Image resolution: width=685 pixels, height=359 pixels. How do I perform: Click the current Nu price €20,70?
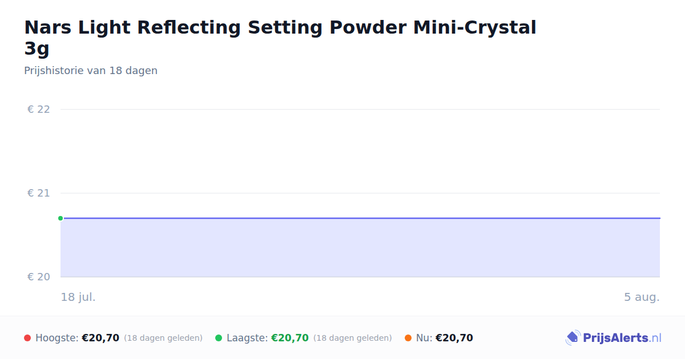click(454, 338)
